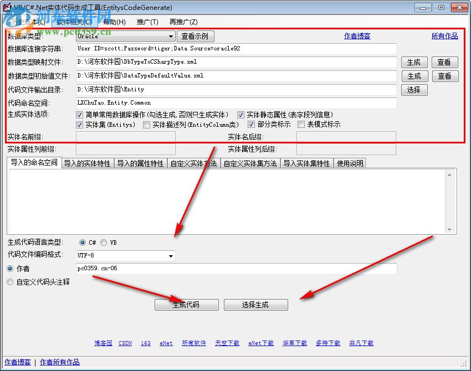The image size is (471, 371).
Task: Open the 华军下载 download link
Action: coord(294,343)
